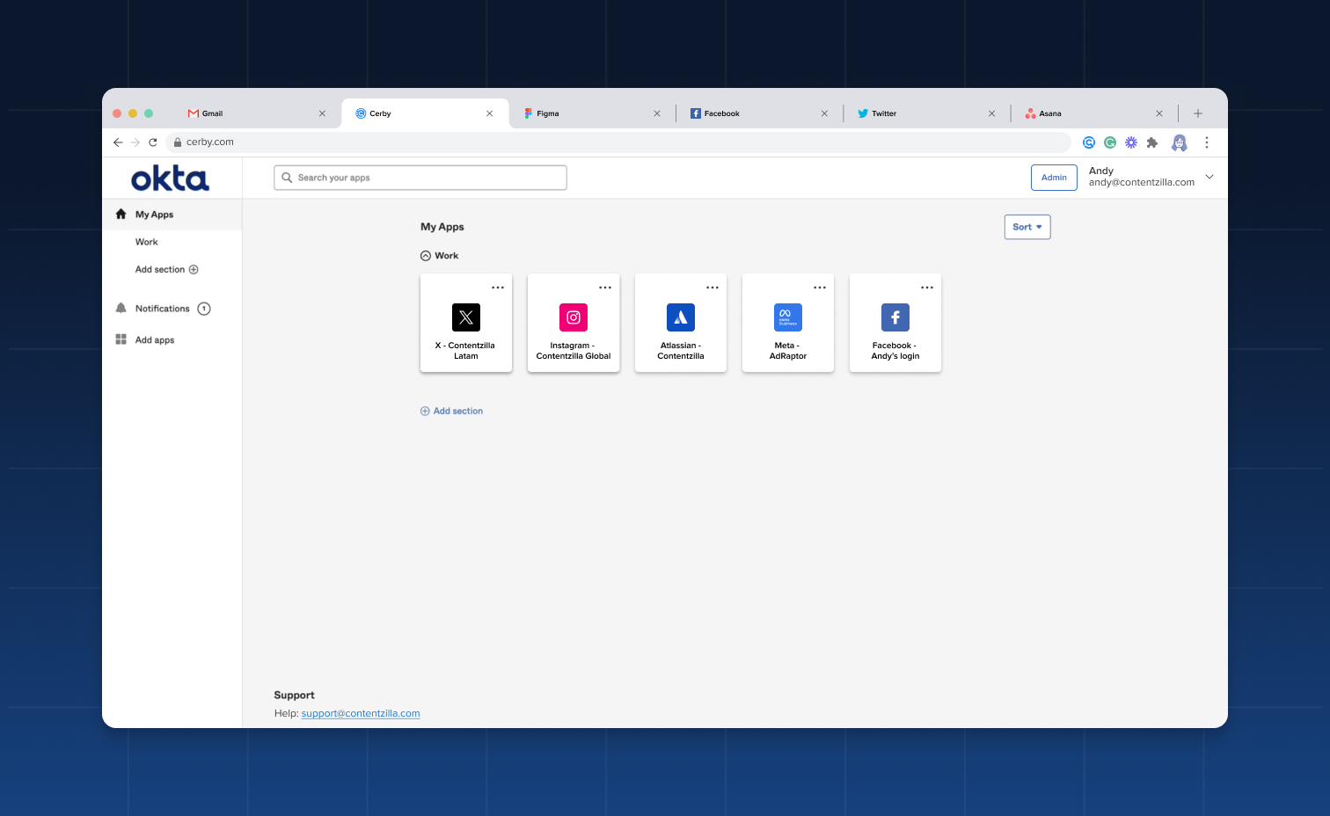The image size is (1330, 816).
Task: Collapse the Work section
Action: click(426, 256)
